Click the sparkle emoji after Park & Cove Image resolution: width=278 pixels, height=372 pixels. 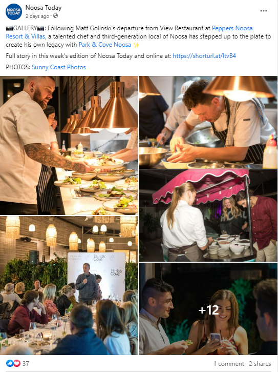136,45
